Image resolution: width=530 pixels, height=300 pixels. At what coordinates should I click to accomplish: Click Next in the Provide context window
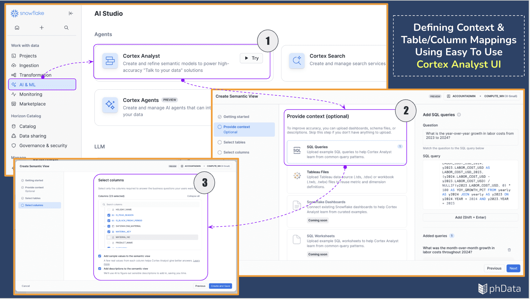(513, 269)
